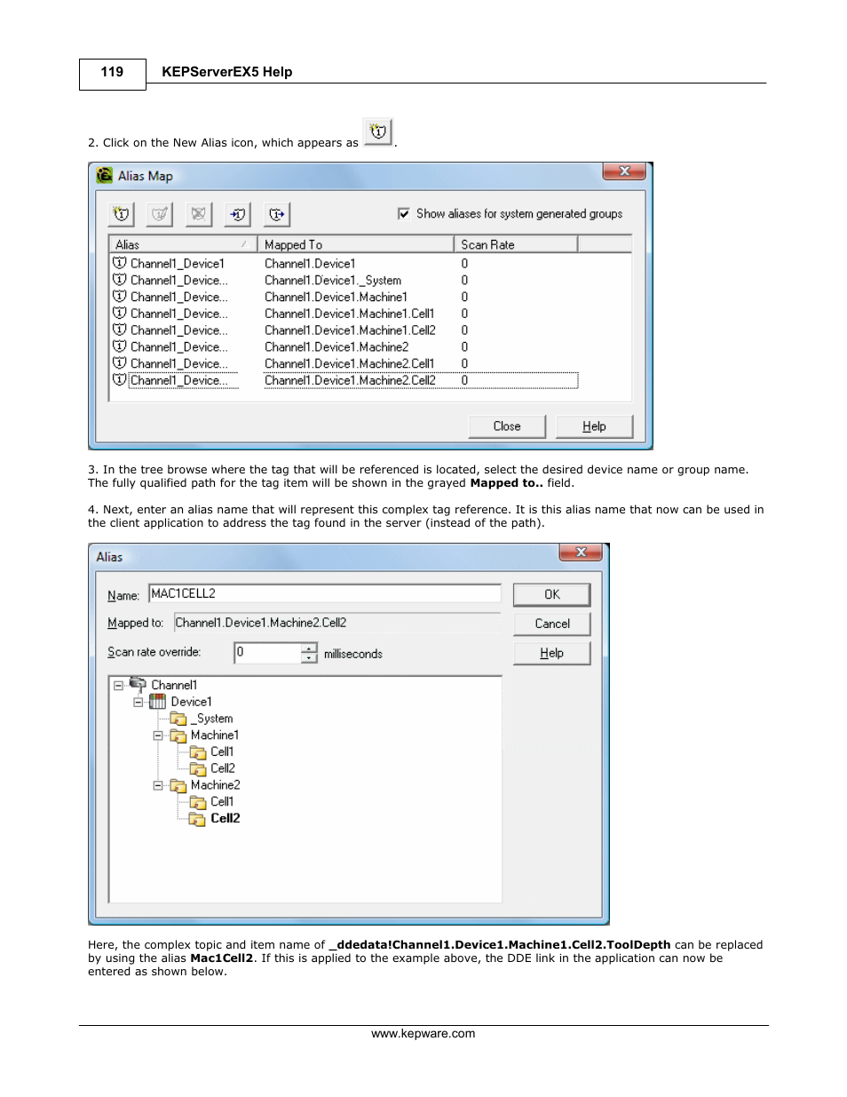Viewport: 847px width, 1097px height.
Task: Click the grayed Delete Alias toolbar icon
Action: click(x=199, y=214)
